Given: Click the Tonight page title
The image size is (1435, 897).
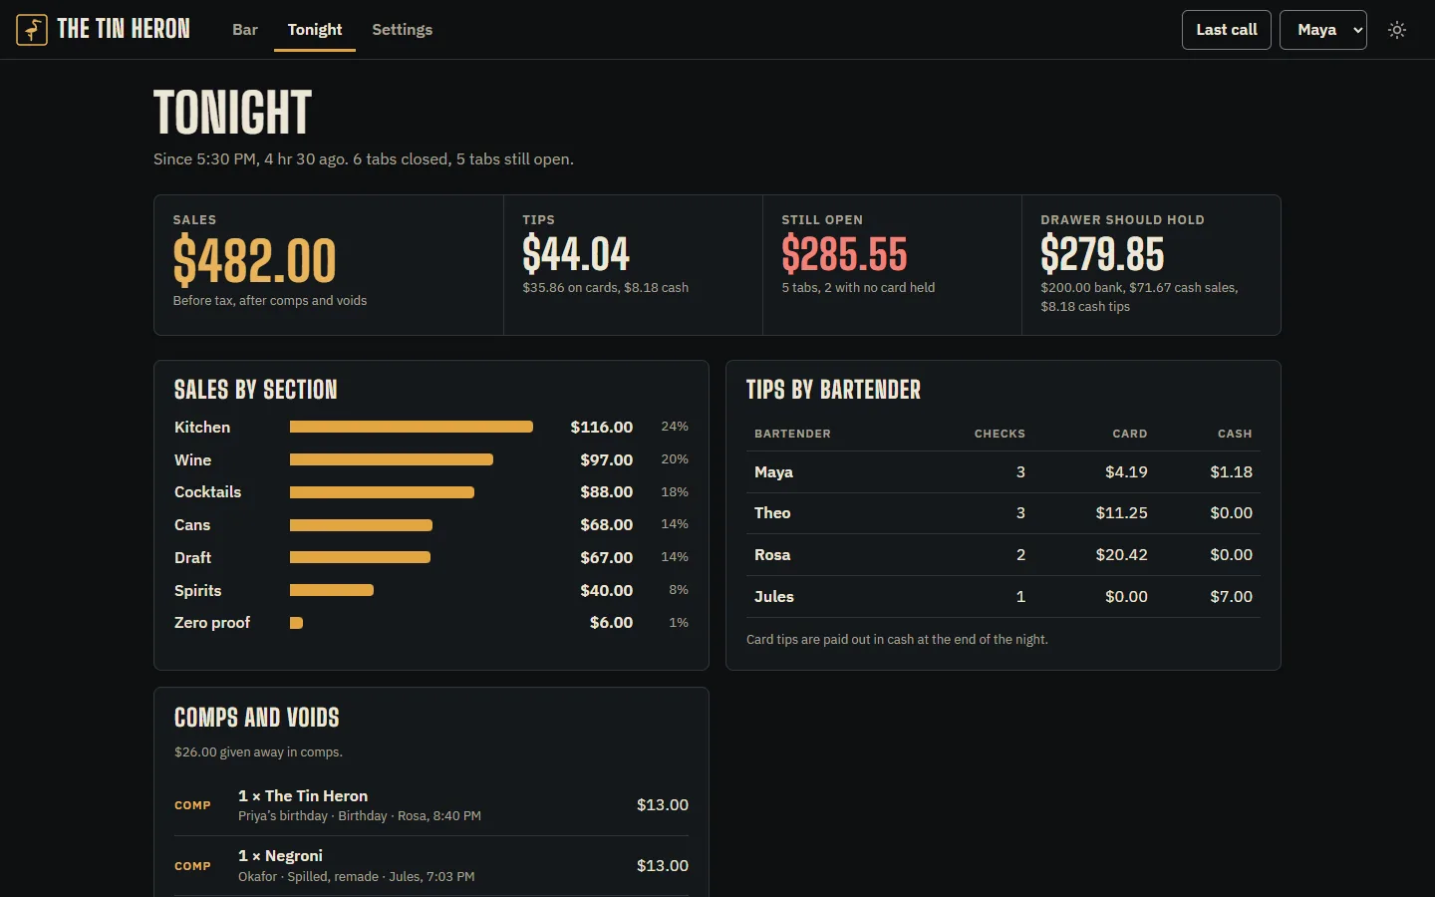Looking at the screenshot, I should pos(233,113).
